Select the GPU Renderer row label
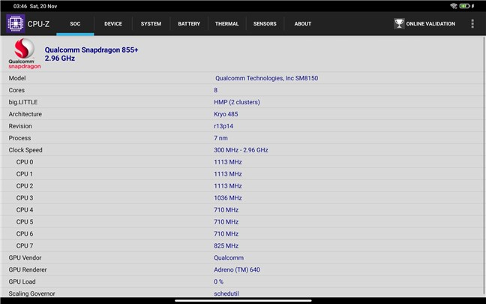The height and width of the screenshot is (304, 486). pyautogui.click(x=28, y=270)
